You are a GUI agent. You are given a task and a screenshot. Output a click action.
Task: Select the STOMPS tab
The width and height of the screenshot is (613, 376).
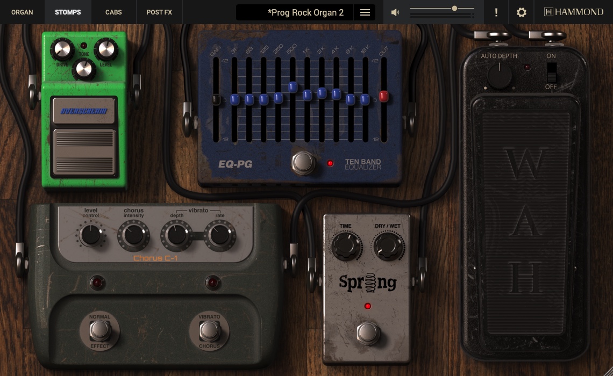pos(68,12)
